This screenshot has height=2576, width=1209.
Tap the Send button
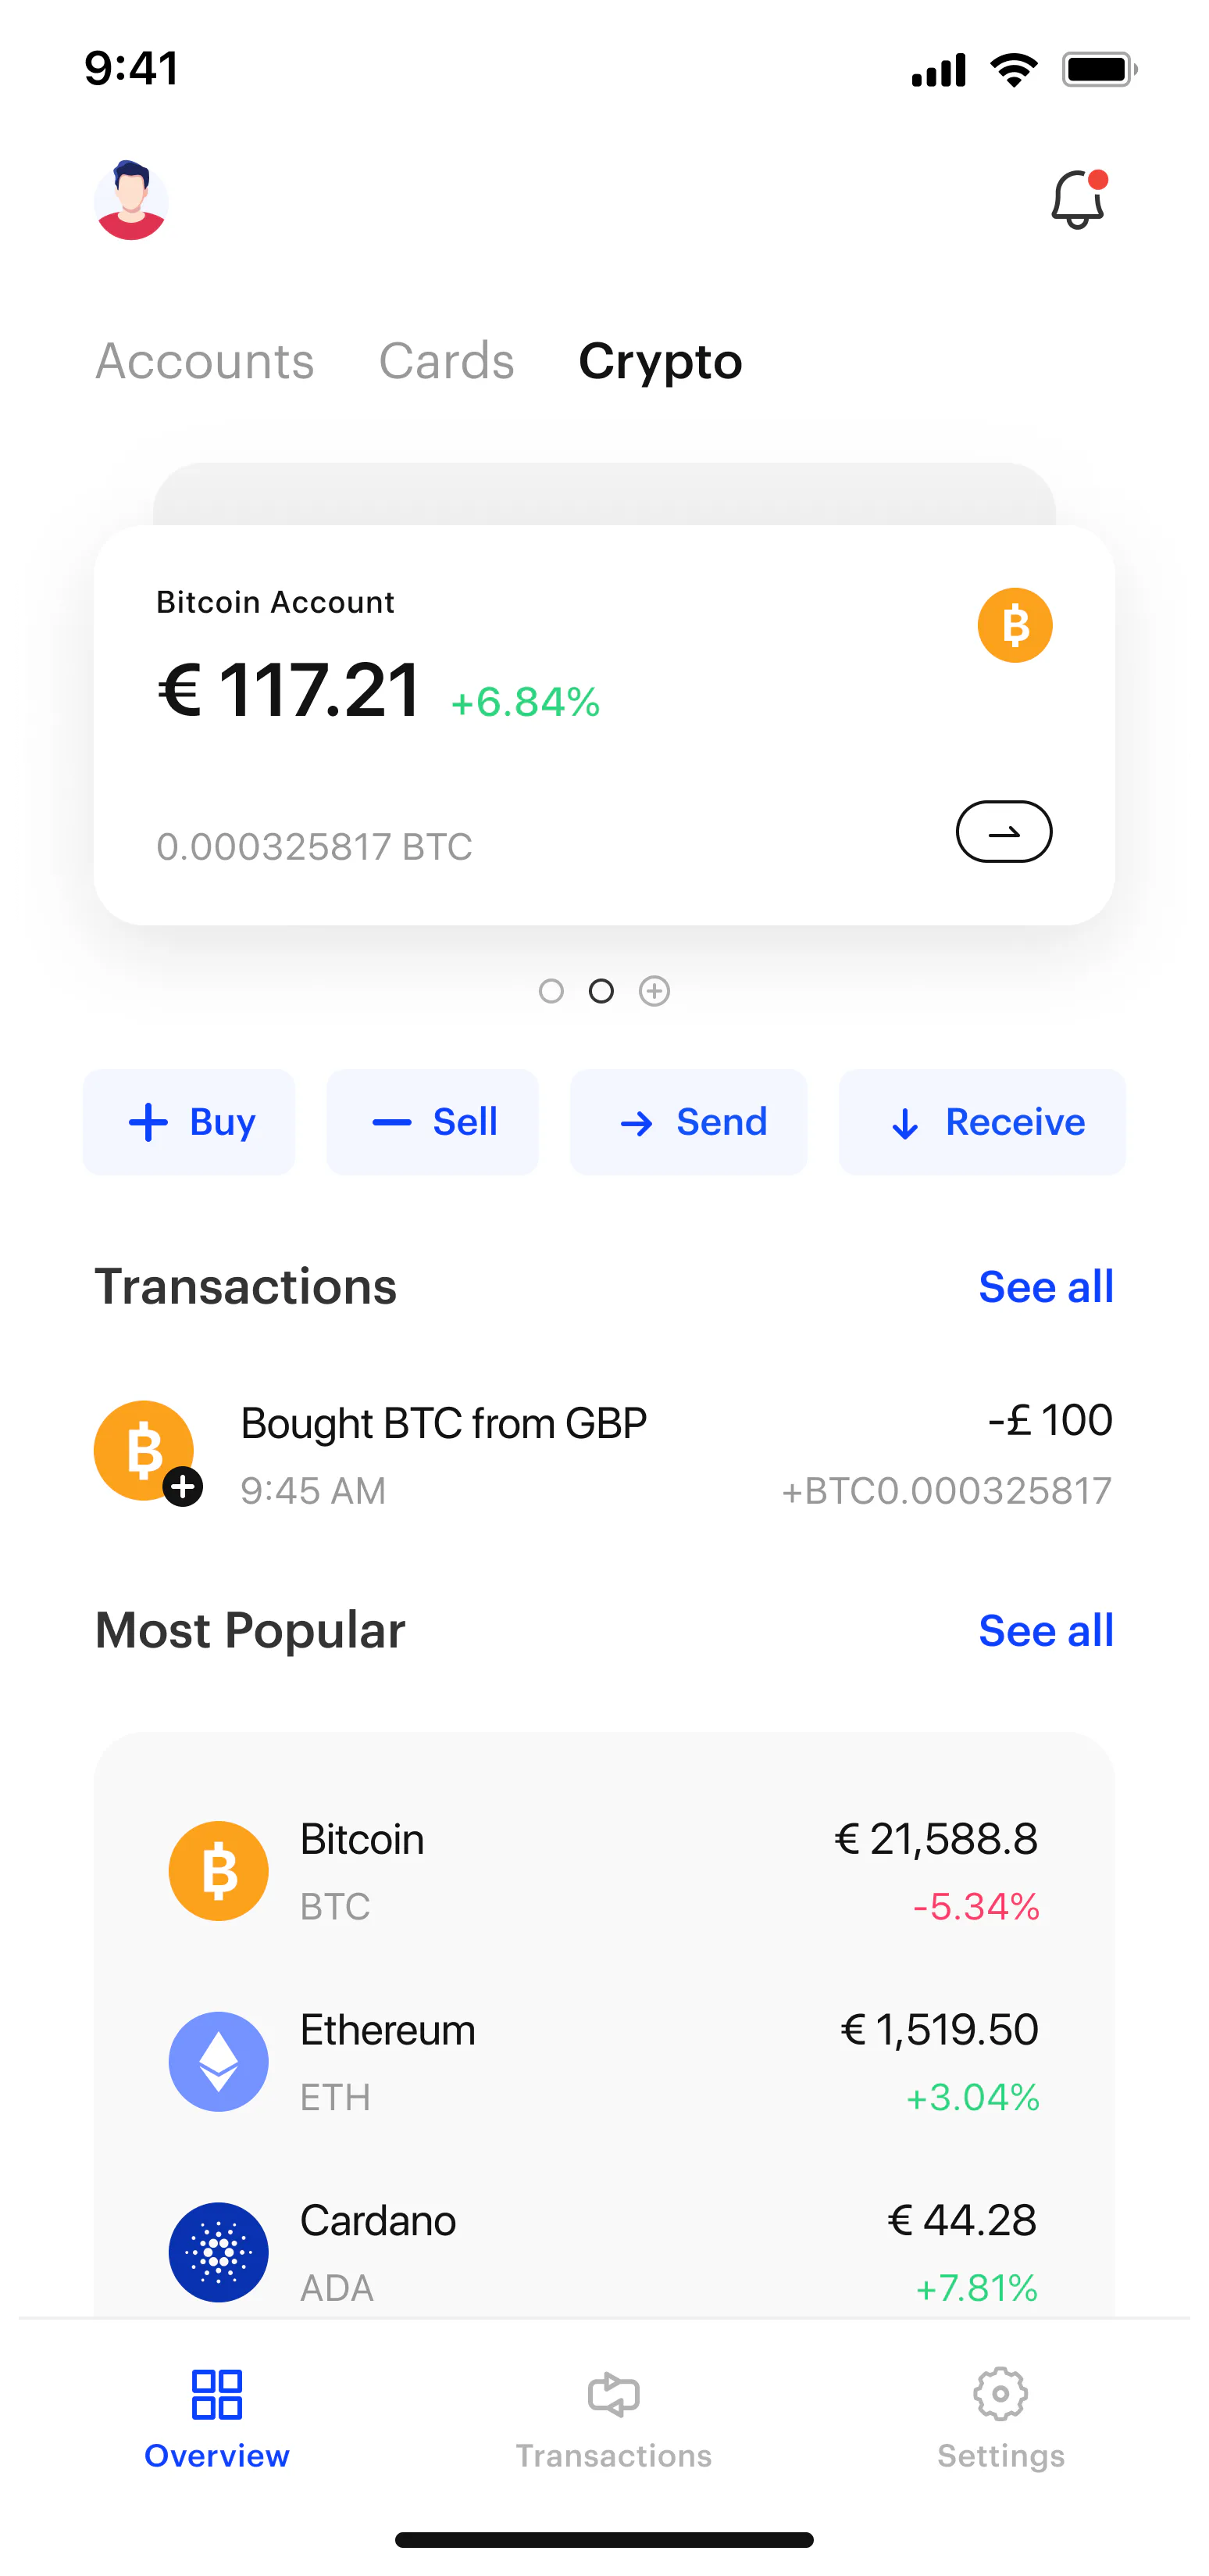(688, 1122)
